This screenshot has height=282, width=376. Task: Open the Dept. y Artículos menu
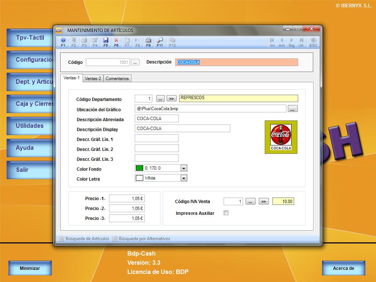(30, 82)
